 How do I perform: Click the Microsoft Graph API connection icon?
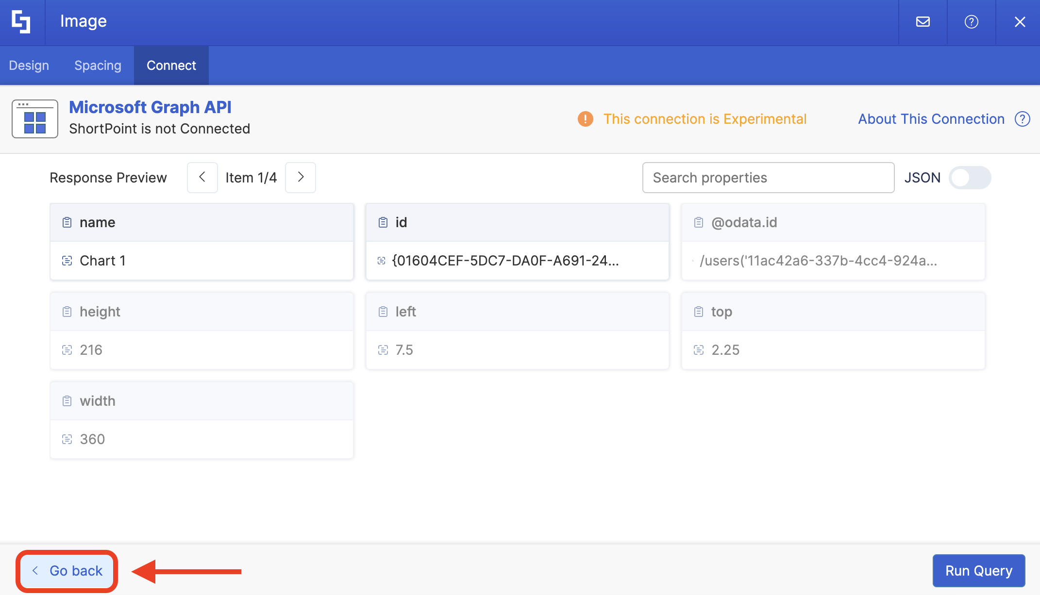click(x=35, y=119)
